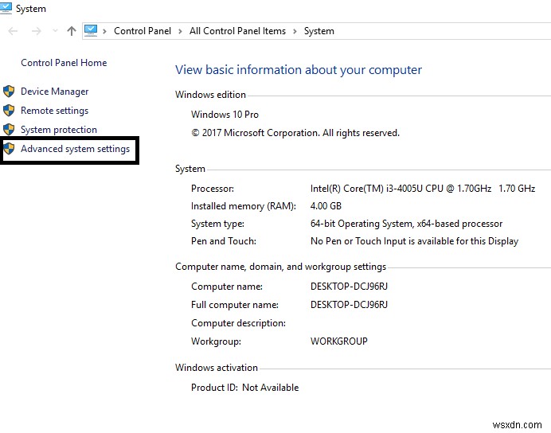Click the System window title bar icon
This screenshot has width=551, height=433.
[4, 9]
